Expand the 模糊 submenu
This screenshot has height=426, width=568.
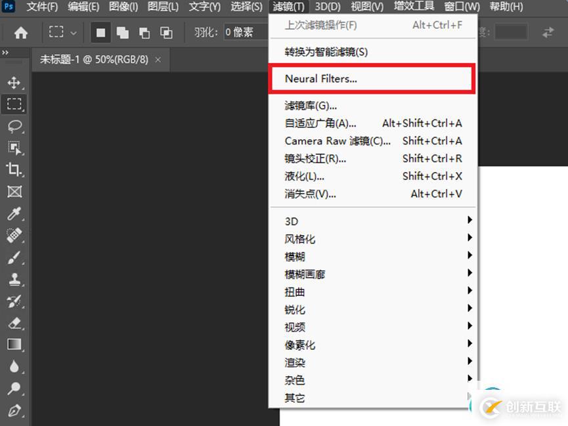373,256
